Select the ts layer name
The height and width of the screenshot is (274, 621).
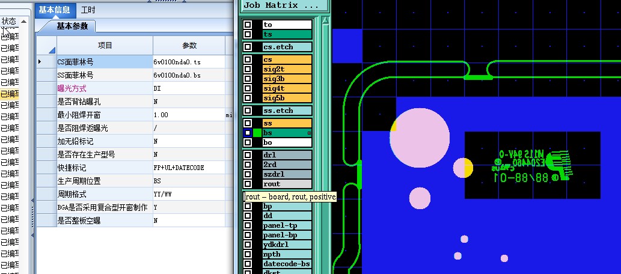pos(287,34)
